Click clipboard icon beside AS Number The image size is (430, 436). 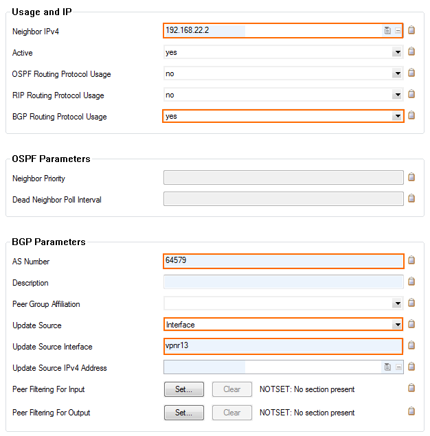pyautogui.click(x=411, y=260)
